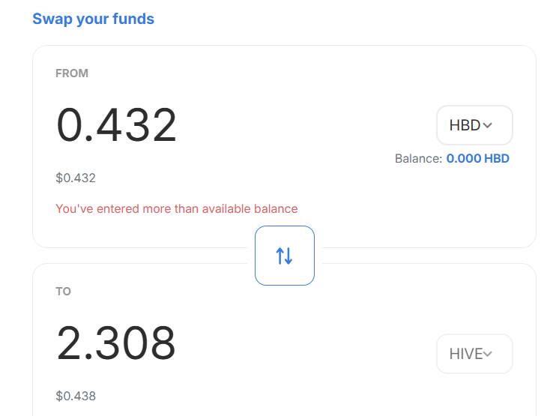Click the chevron next to HBD
Image resolution: width=559 pixels, height=416 pixels.
[488, 126]
